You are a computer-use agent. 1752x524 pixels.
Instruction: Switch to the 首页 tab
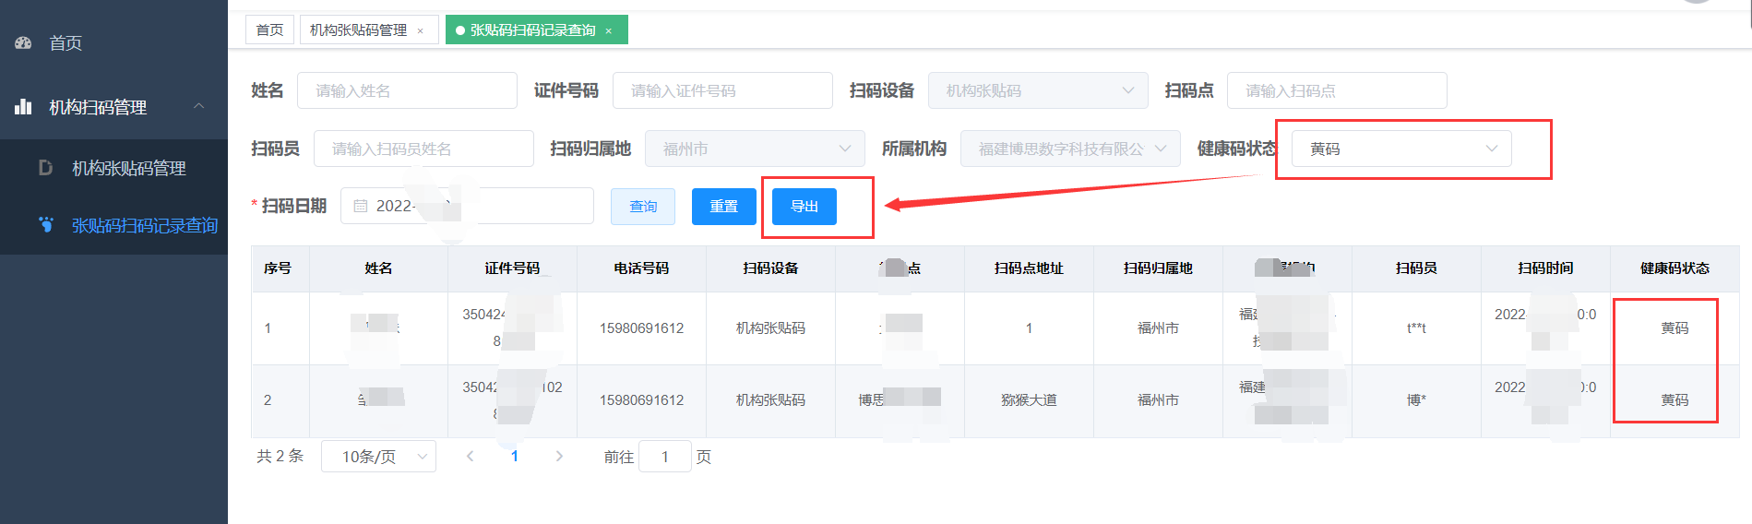(x=269, y=30)
